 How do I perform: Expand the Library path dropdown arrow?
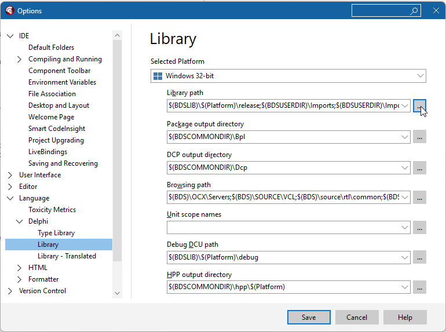(405, 106)
